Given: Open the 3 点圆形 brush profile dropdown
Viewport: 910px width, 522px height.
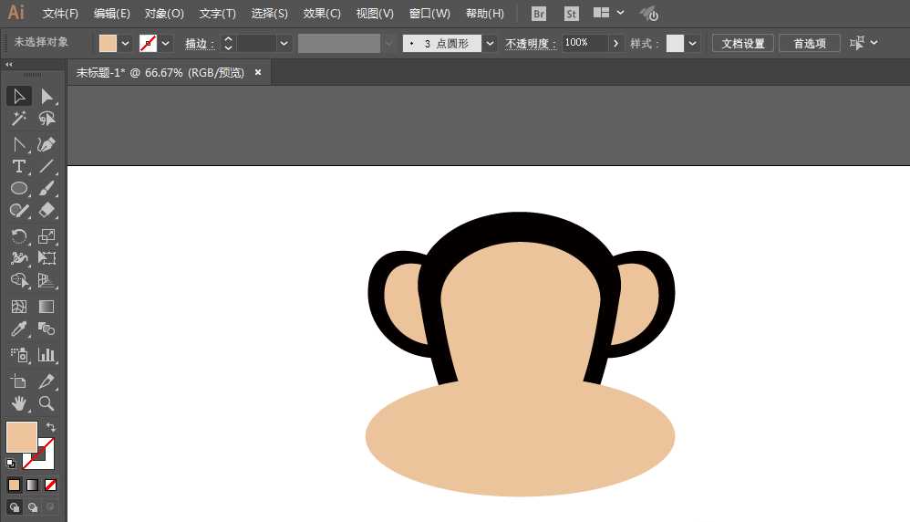Looking at the screenshot, I should coord(491,44).
